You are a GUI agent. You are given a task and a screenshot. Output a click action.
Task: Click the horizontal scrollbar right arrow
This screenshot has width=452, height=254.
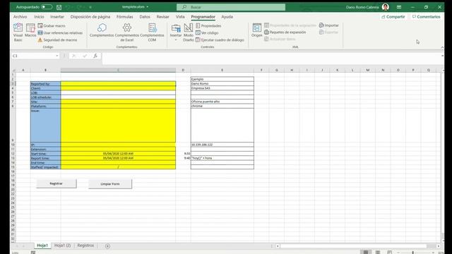coord(439,246)
